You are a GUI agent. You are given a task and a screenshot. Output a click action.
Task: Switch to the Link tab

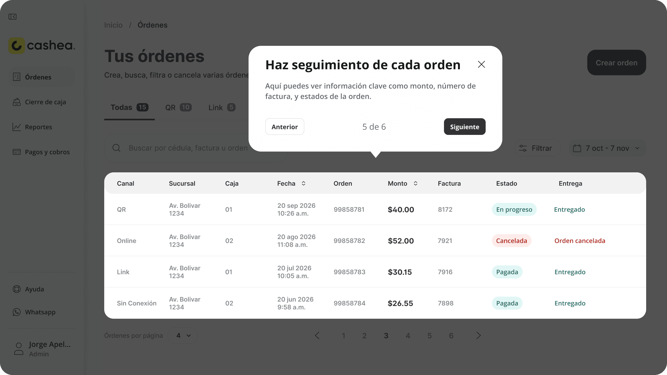tap(222, 108)
